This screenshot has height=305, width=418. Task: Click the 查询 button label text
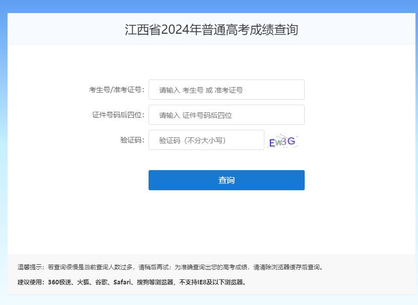226,180
